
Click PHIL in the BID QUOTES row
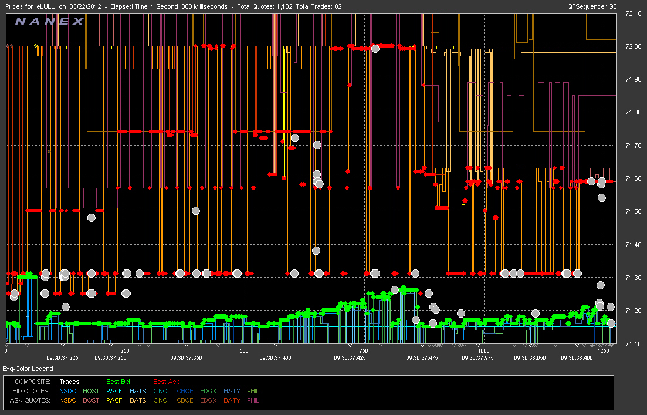tap(253, 391)
